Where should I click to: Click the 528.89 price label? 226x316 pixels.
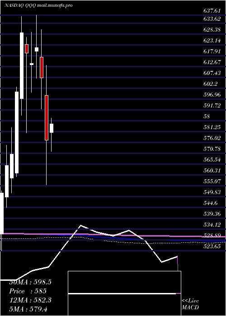[212, 236]
